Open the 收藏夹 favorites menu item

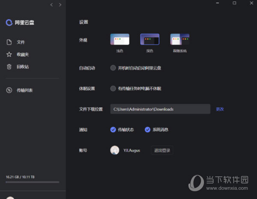[23, 54]
